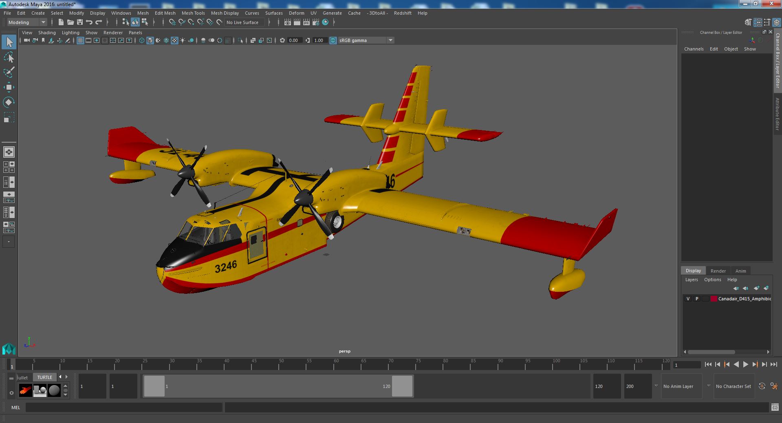Open the Modeling menu set dropdown
Viewport: 782px width, 423px height.
[x=27, y=22]
